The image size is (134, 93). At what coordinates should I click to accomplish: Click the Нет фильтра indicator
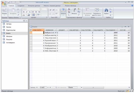pos(61,87)
